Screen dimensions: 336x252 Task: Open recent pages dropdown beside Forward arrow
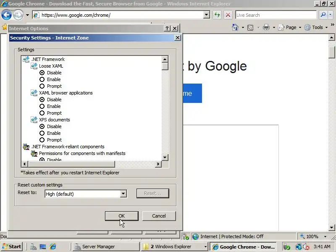click(27, 15)
